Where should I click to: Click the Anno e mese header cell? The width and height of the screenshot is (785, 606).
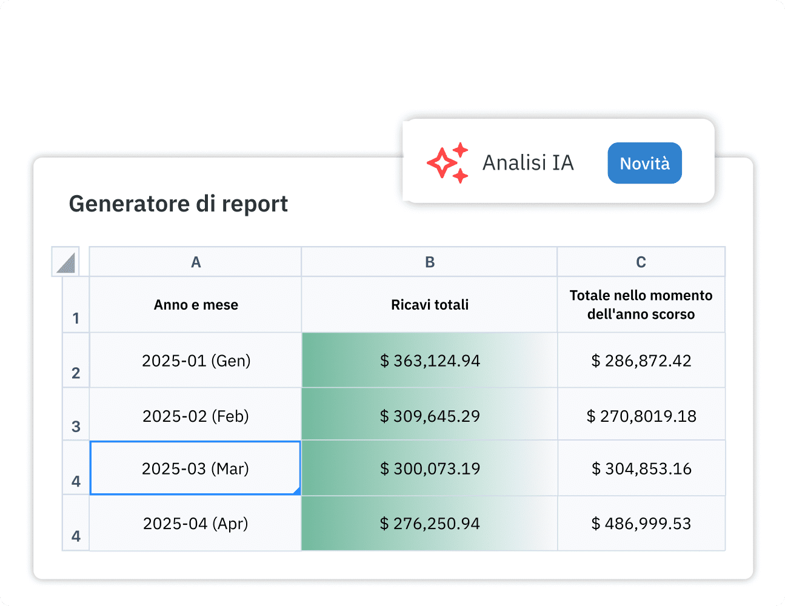point(195,305)
